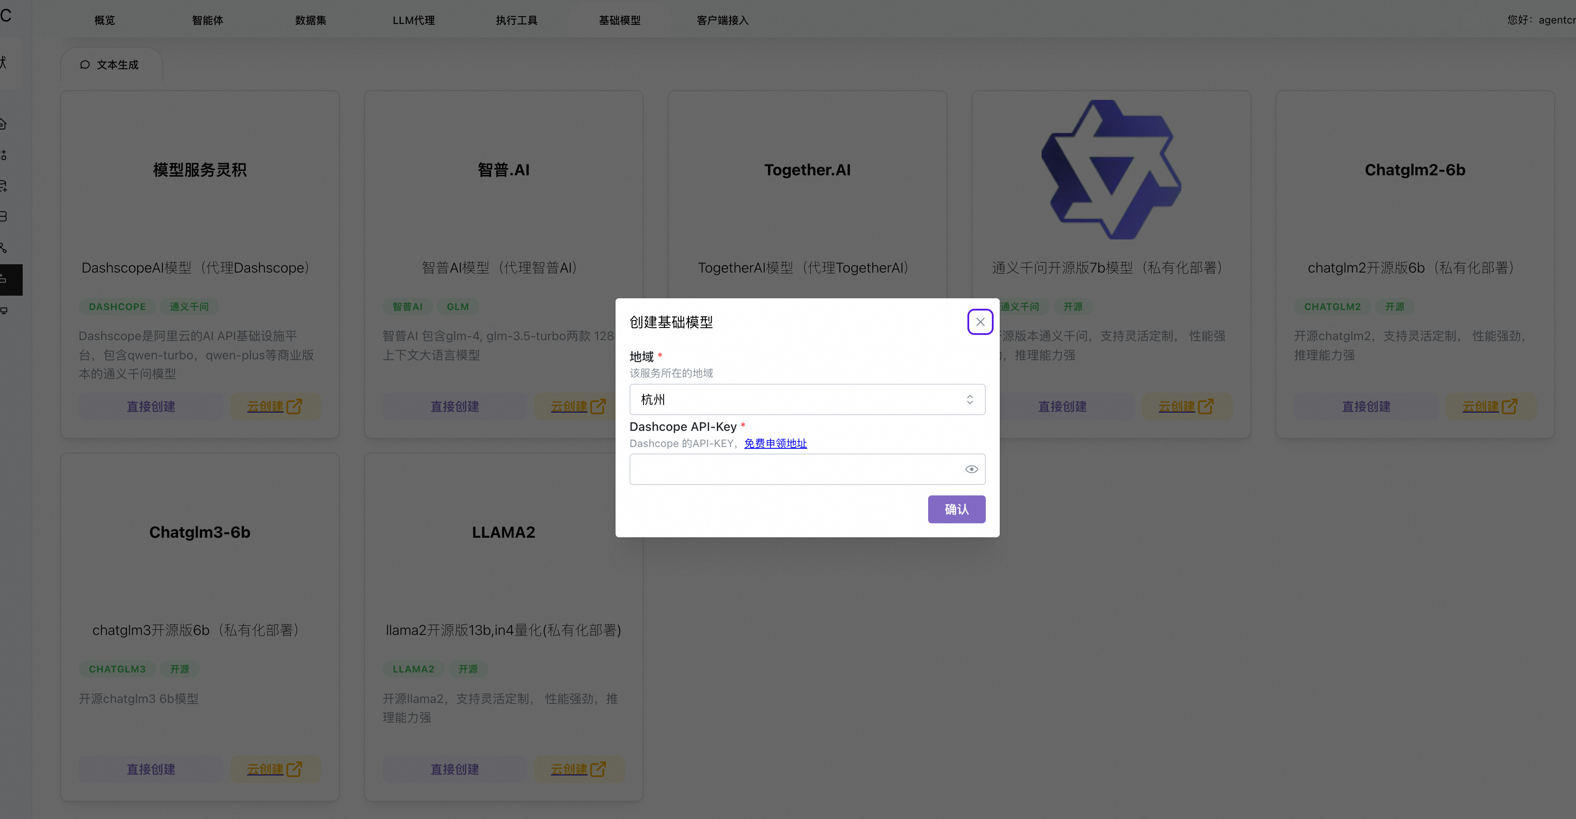Expand the 地域 dropdown selector

click(x=808, y=399)
